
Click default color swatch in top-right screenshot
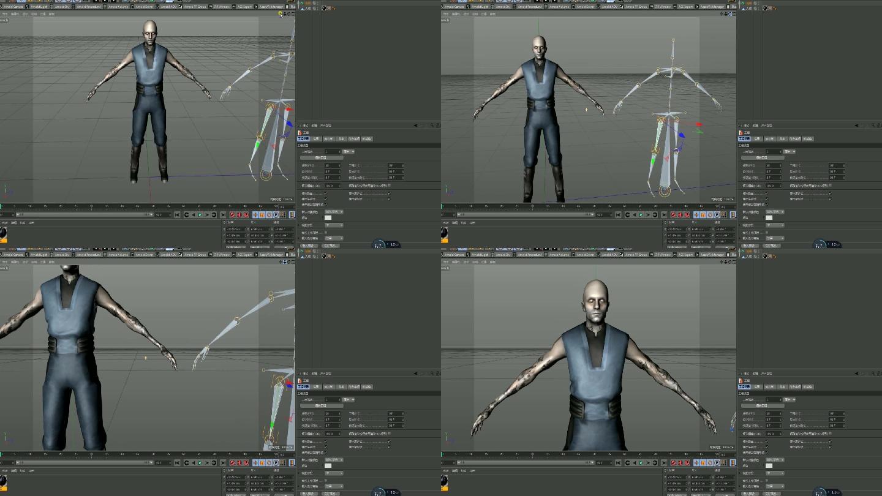pos(769,217)
